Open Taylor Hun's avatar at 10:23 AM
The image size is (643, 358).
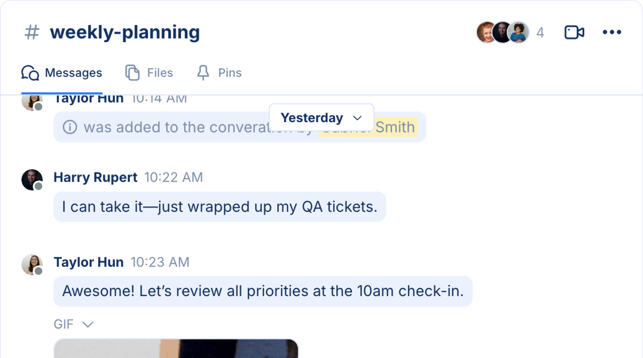coord(32,264)
